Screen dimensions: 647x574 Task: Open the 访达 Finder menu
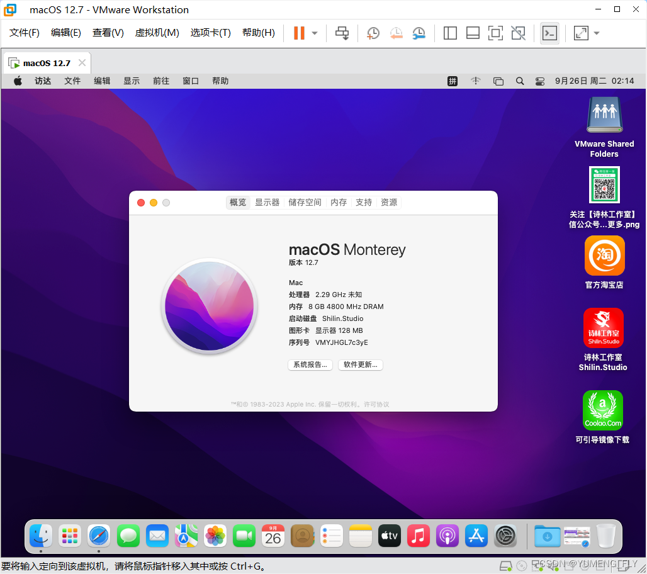coord(43,81)
